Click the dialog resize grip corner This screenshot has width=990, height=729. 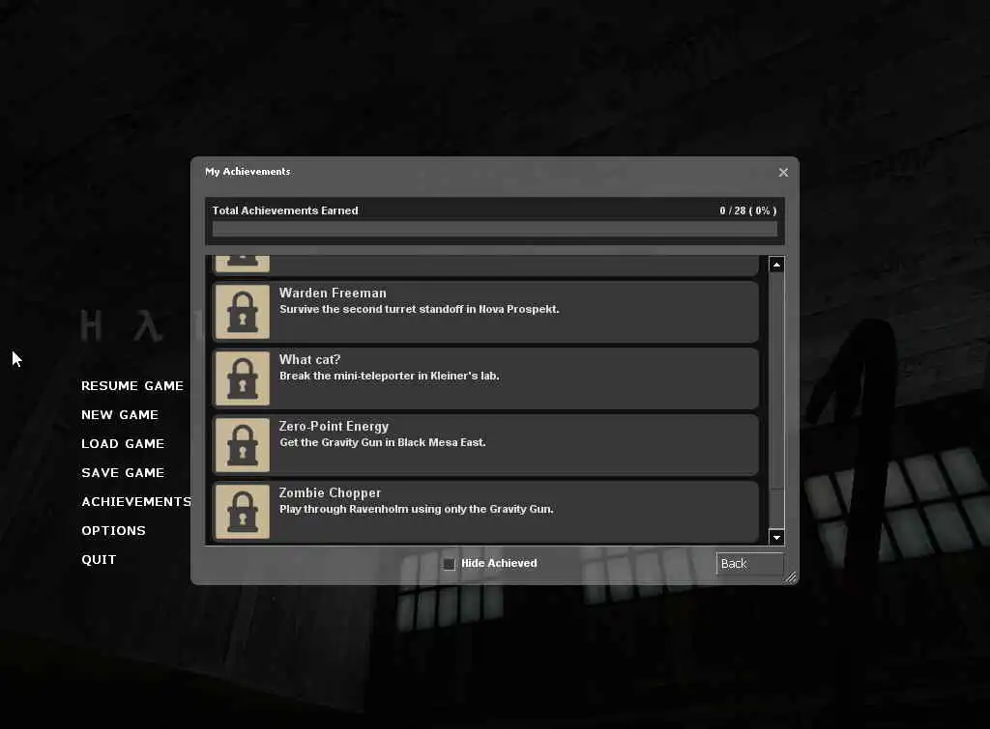click(x=791, y=577)
